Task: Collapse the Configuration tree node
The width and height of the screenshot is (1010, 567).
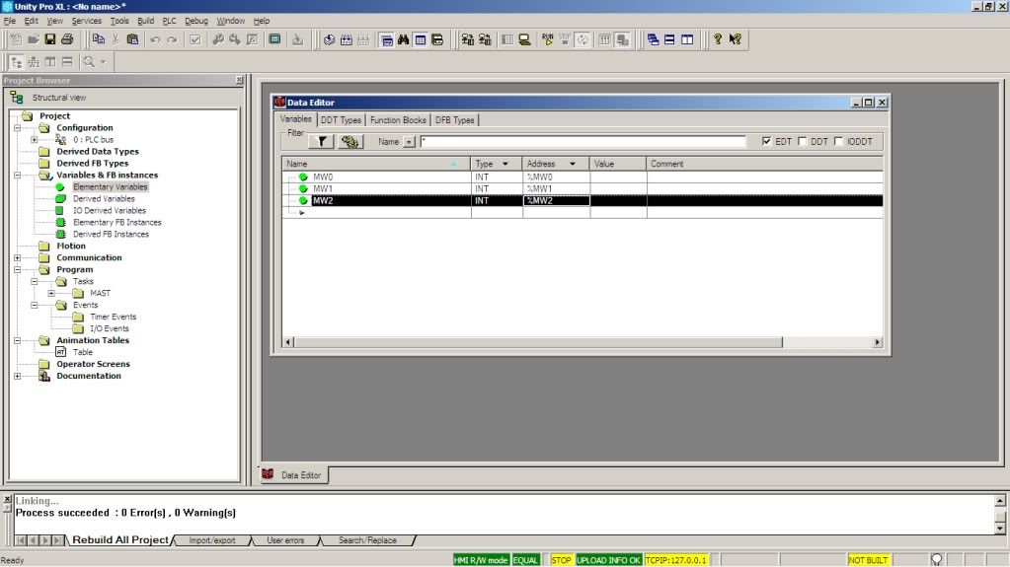Action: [x=18, y=127]
